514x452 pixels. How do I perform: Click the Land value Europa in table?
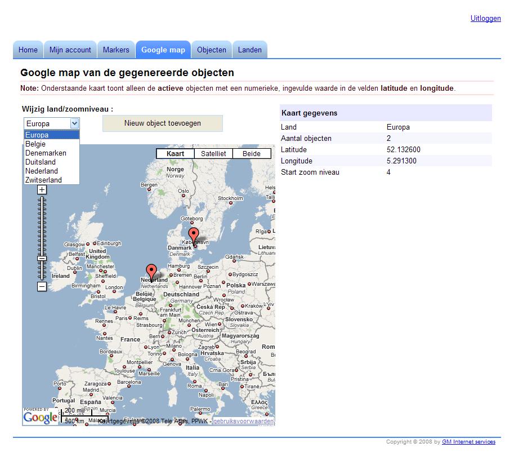[398, 127]
